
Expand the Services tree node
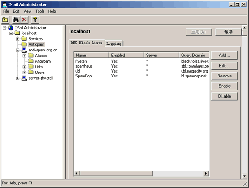click(x=17, y=39)
